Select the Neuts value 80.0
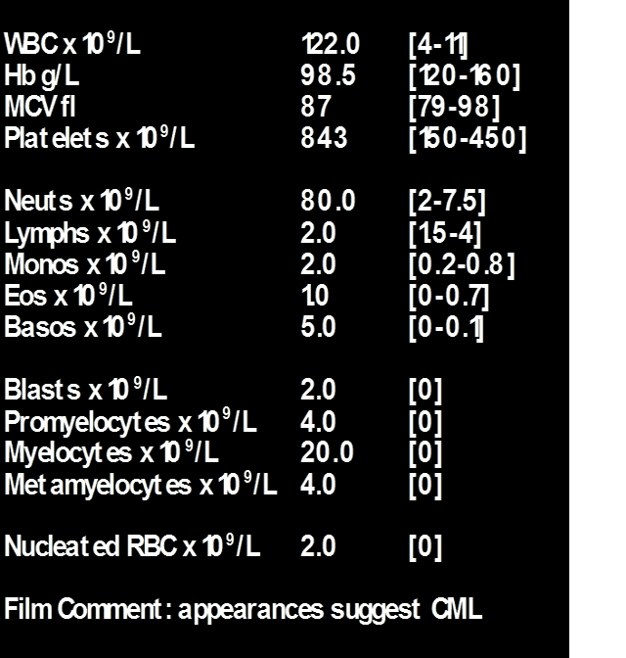Viewport: 626px width, 658px height. [x=329, y=203]
